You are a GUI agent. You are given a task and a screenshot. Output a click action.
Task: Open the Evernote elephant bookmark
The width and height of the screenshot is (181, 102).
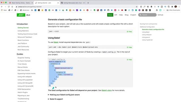[x=94, y=10]
